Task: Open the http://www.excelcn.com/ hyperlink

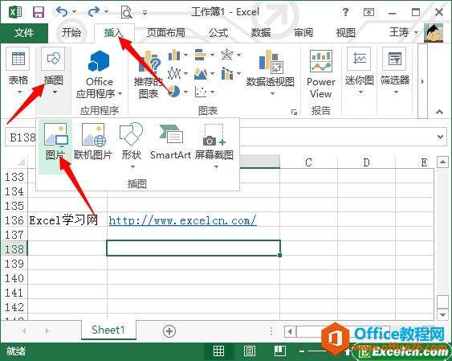Action: (x=182, y=221)
